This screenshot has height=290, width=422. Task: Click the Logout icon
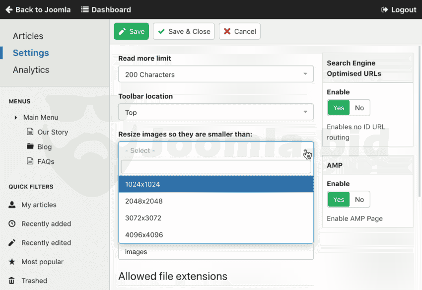pyautogui.click(x=384, y=9)
